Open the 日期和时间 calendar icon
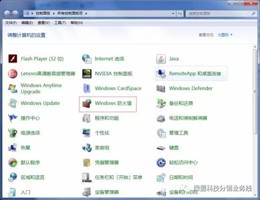Image resolution: width=260 pixels, height=200 pixels. tap(161, 177)
